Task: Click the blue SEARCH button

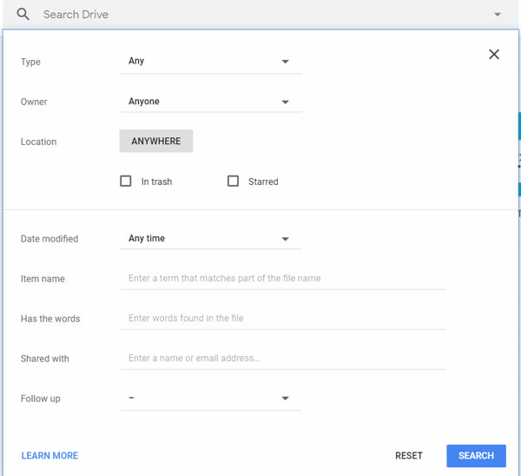Action: 476,456
